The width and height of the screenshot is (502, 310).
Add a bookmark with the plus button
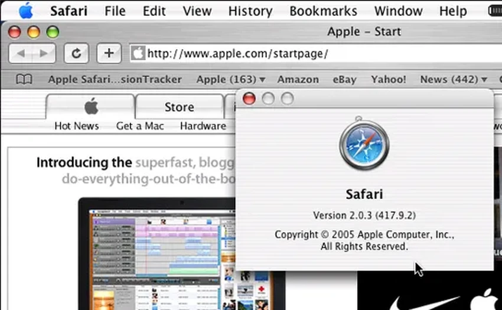(108, 53)
